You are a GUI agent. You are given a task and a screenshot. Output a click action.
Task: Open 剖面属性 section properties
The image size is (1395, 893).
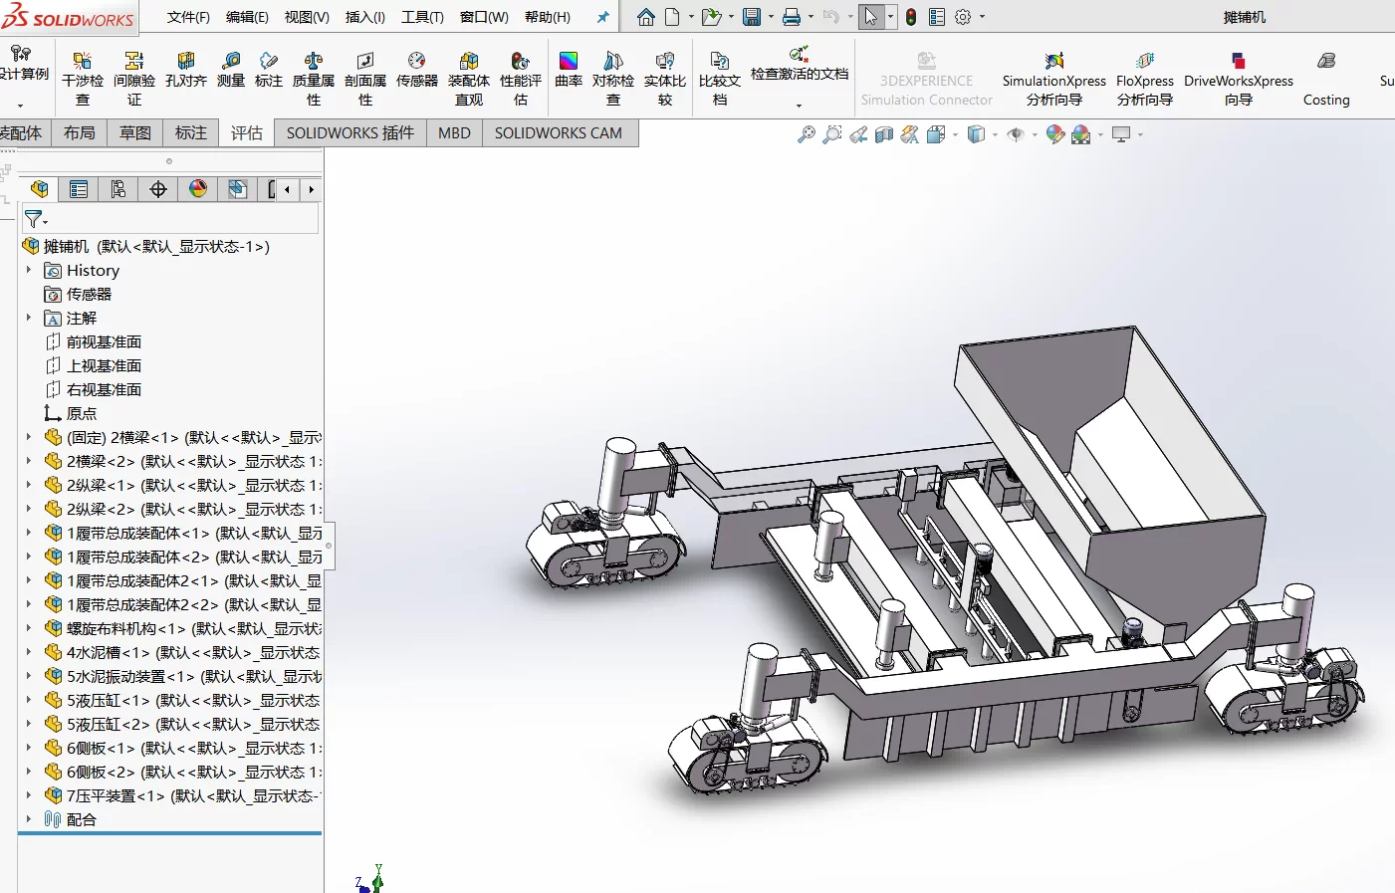[x=365, y=79]
